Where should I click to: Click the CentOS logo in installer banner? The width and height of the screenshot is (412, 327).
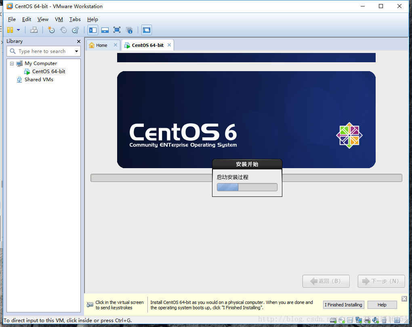[x=349, y=135]
